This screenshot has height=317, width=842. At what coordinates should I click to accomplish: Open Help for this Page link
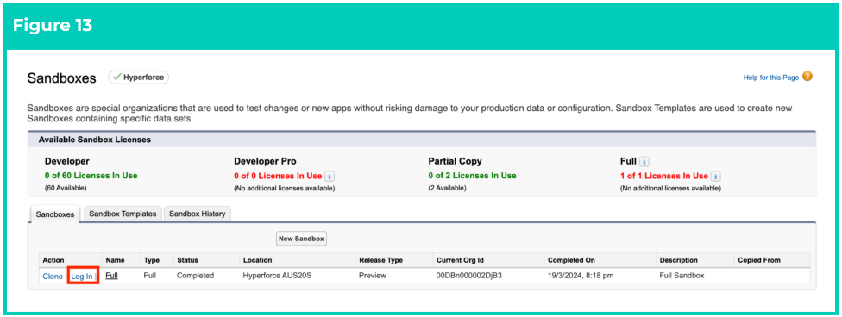tap(771, 78)
